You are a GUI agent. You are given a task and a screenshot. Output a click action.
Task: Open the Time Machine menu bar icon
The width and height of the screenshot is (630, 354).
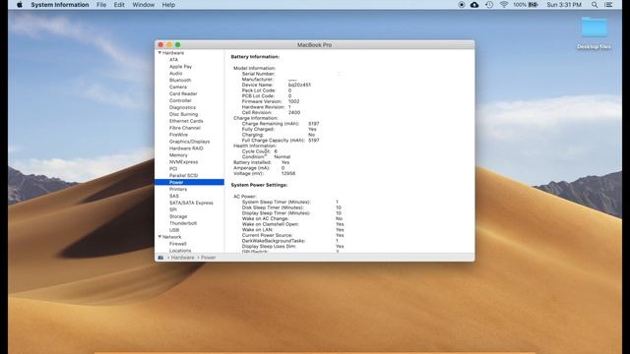pyautogui.click(x=489, y=5)
